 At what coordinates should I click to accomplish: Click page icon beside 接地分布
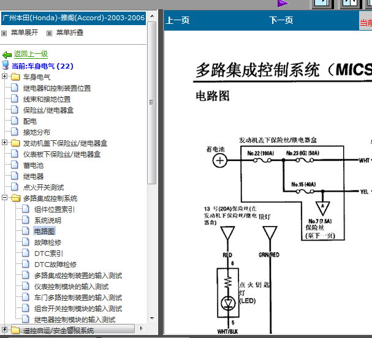point(15,132)
